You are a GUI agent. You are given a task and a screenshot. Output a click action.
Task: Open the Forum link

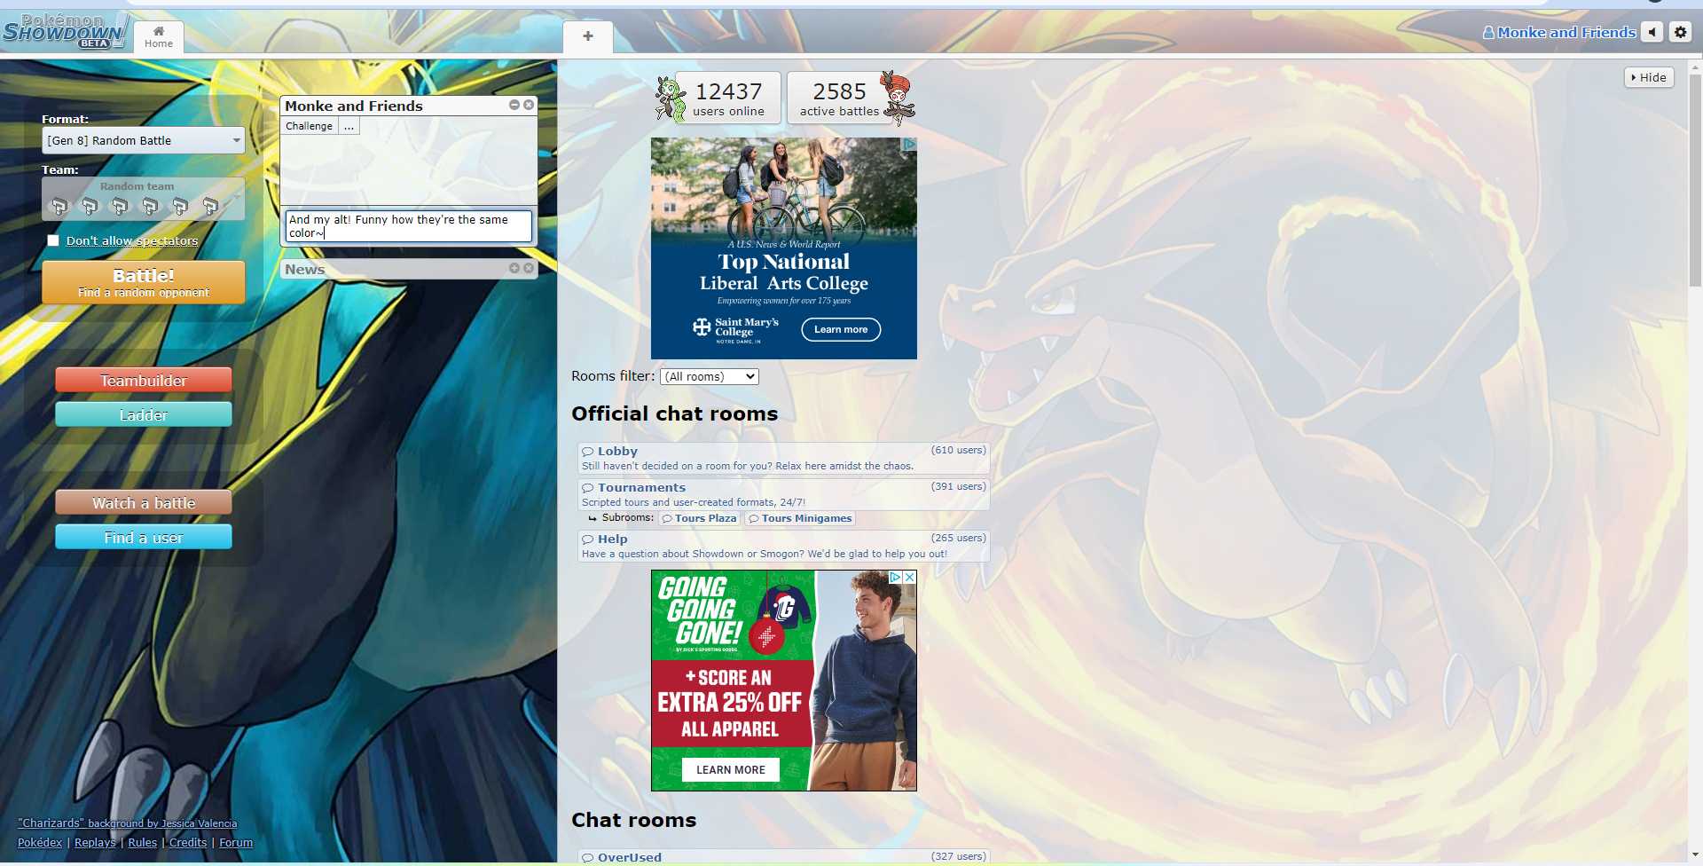click(236, 842)
